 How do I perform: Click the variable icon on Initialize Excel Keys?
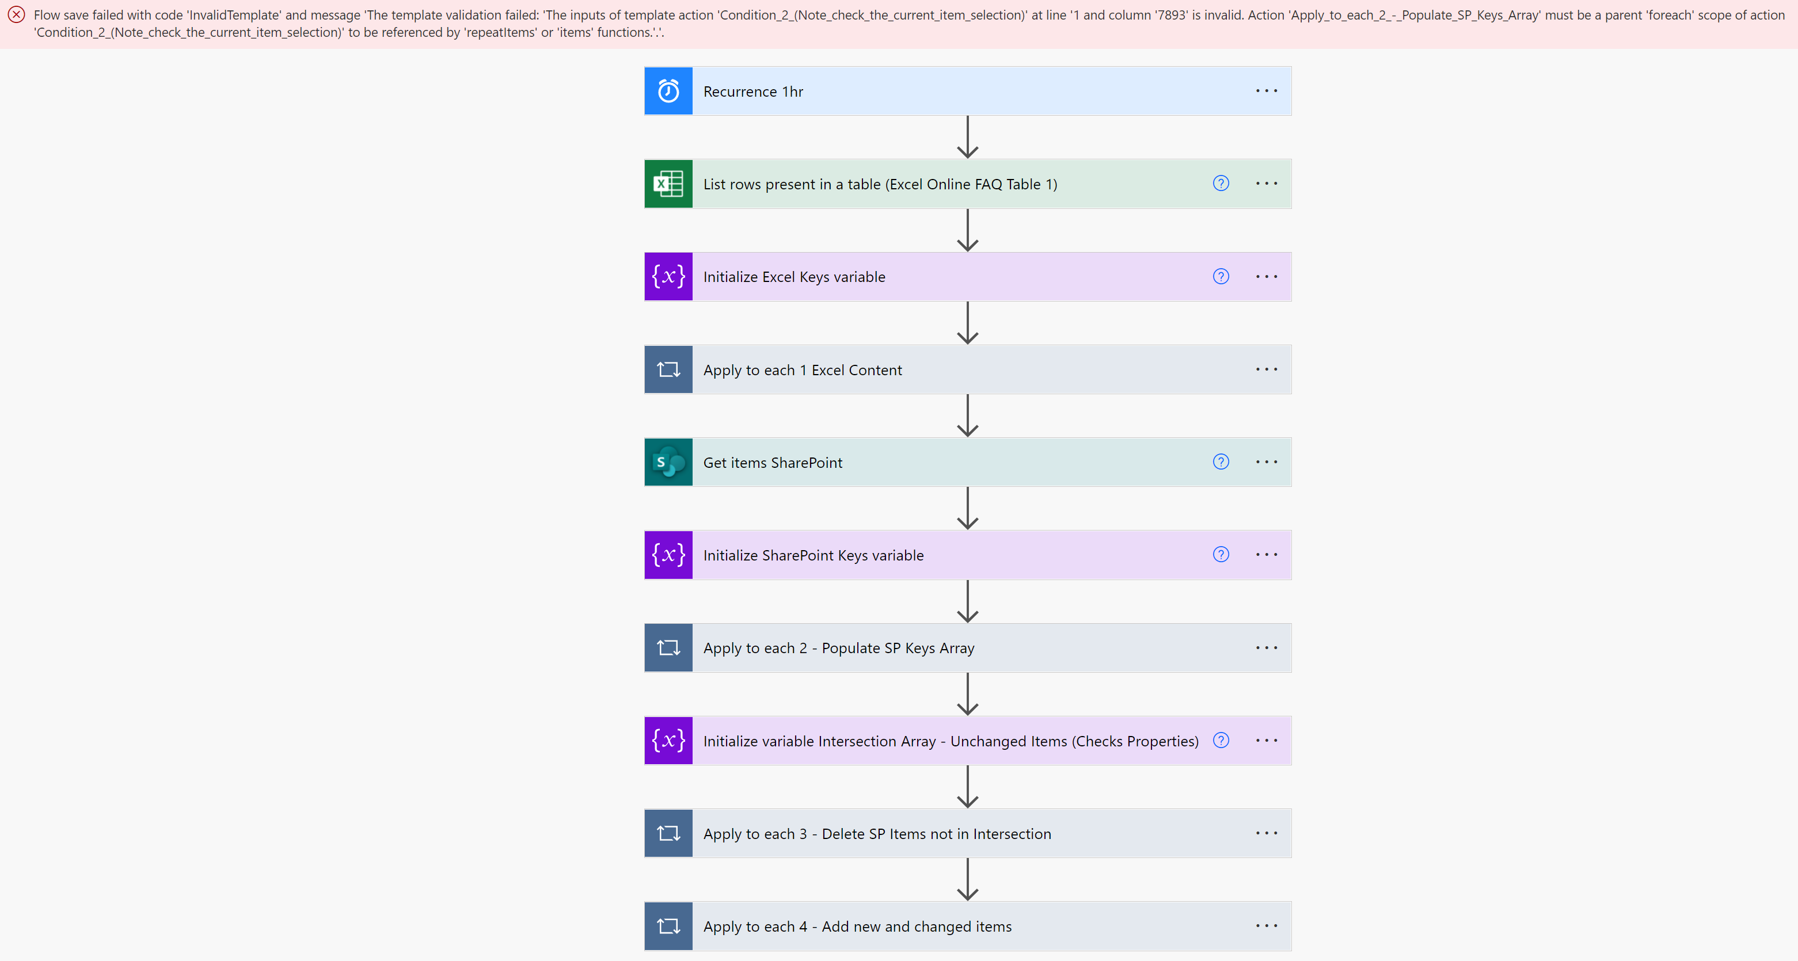(x=668, y=277)
